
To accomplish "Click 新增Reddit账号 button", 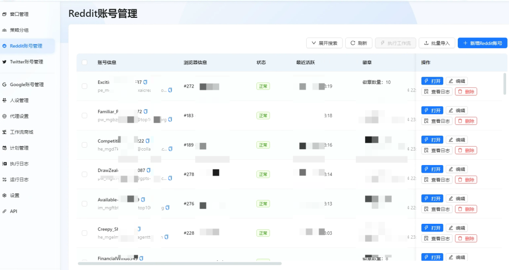I will [482, 43].
